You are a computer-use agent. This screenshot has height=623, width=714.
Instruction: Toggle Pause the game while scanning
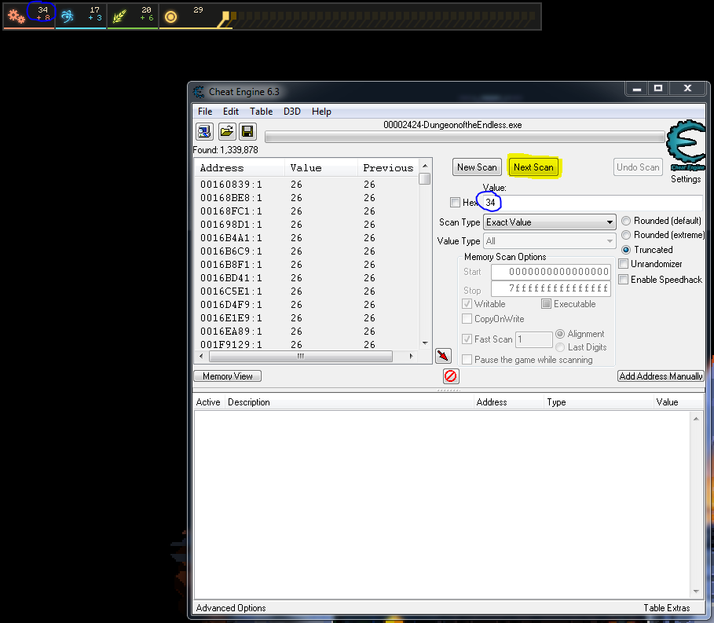click(x=467, y=359)
